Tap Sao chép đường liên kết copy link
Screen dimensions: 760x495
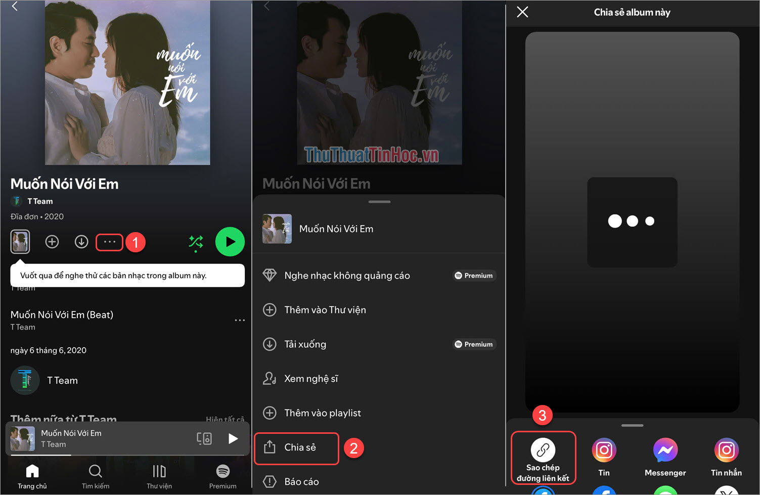(543, 458)
